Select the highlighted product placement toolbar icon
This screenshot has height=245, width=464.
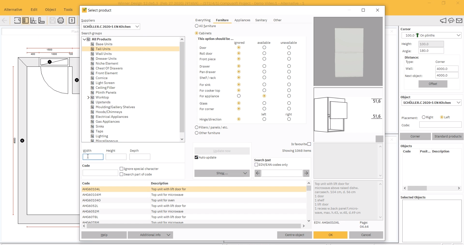click(x=25, y=20)
